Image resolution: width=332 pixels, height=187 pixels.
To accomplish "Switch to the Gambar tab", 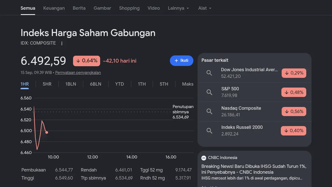I will [x=102, y=8].
